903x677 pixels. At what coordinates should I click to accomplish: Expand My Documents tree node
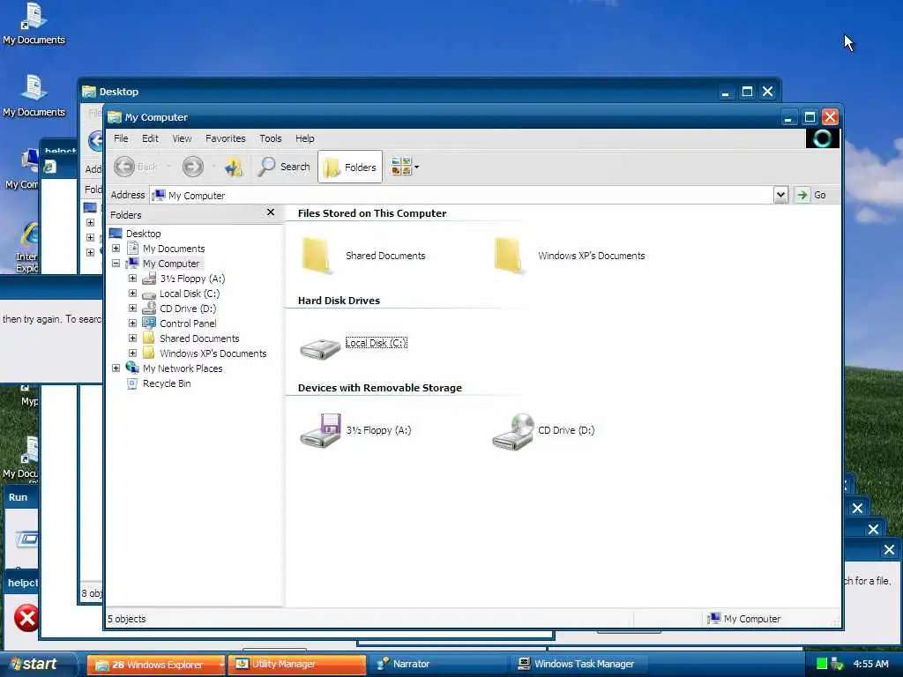pyautogui.click(x=116, y=248)
